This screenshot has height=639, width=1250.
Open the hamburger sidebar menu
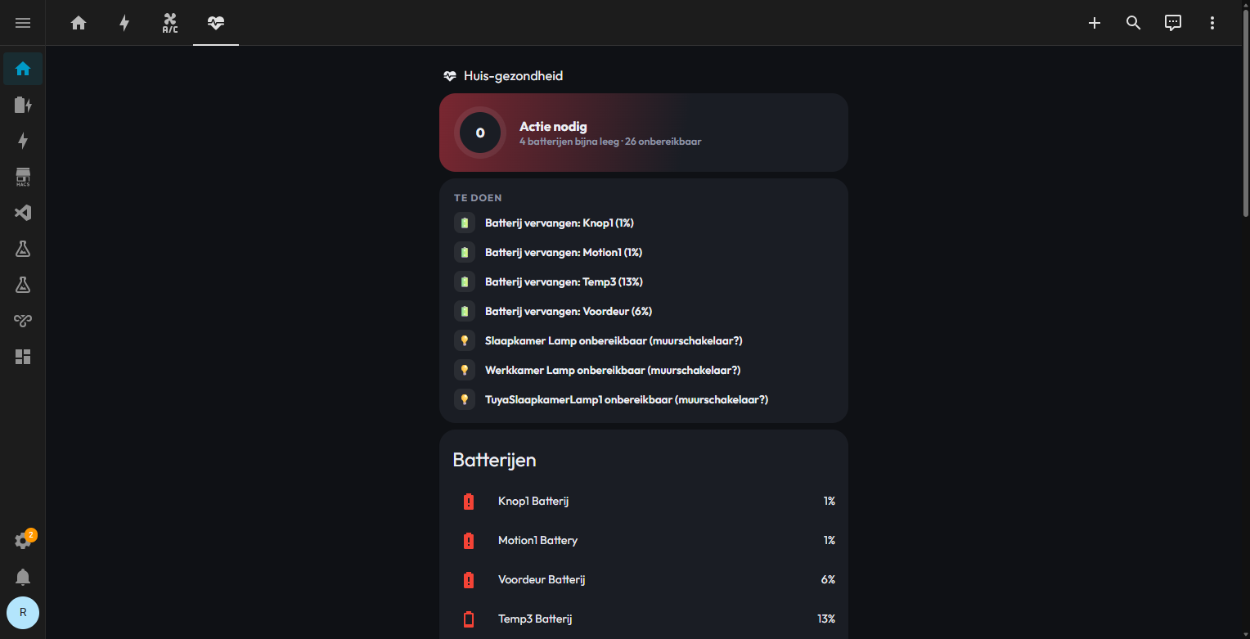(x=23, y=23)
